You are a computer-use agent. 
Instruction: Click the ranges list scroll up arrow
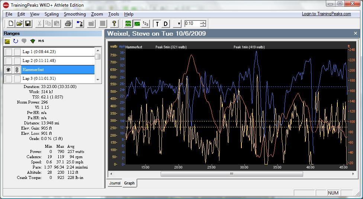98,50
